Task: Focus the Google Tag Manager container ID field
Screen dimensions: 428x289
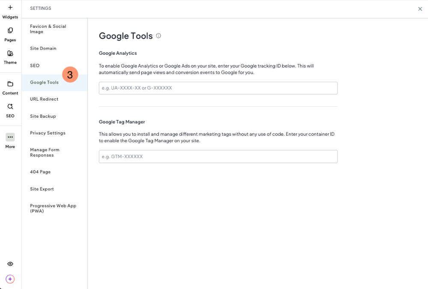Action: point(218,157)
